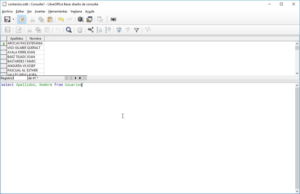Jump to last record with the navigation button
This screenshot has height=194, width=300.
[x=80, y=78]
